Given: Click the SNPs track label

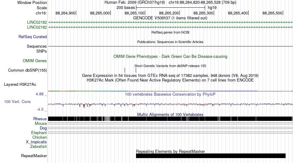Looking at the screenshot, I should coord(42,51).
